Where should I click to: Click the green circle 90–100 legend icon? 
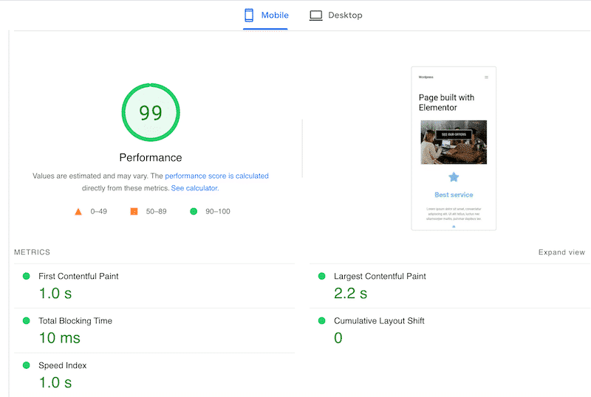click(194, 212)
